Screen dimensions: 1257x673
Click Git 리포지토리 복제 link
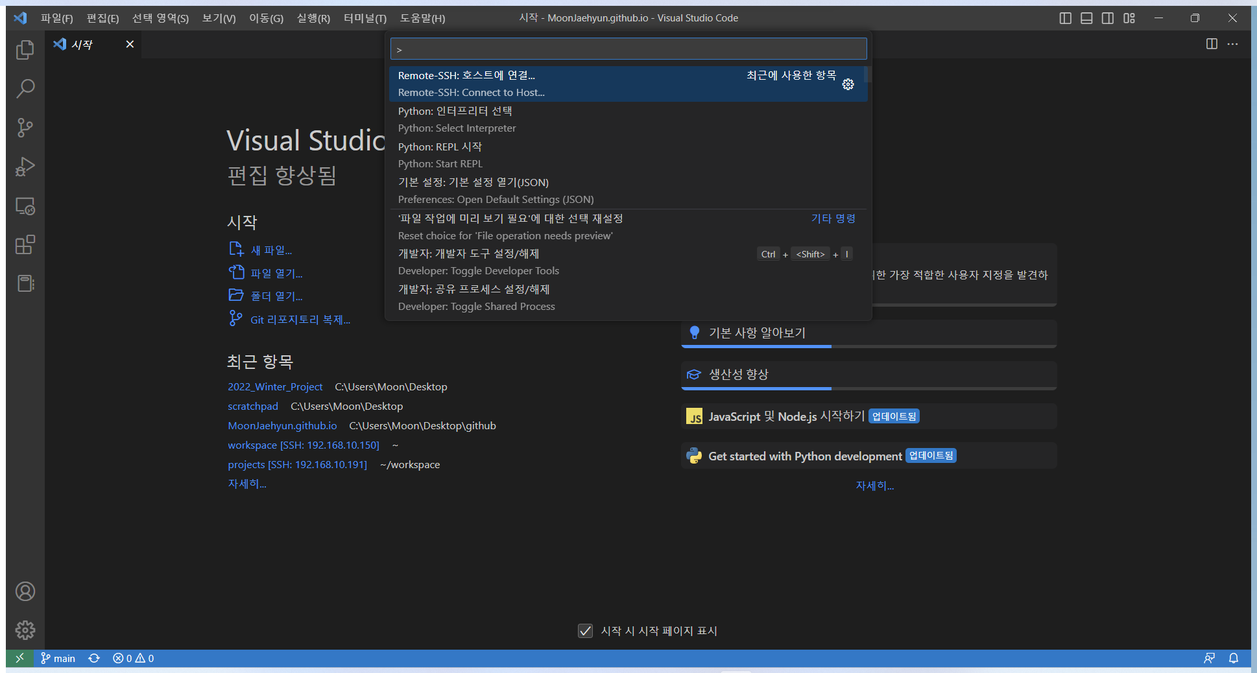coord(300,320)
